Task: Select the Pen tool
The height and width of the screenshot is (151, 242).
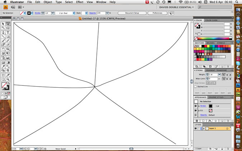Action: click(x=3, y=32)
